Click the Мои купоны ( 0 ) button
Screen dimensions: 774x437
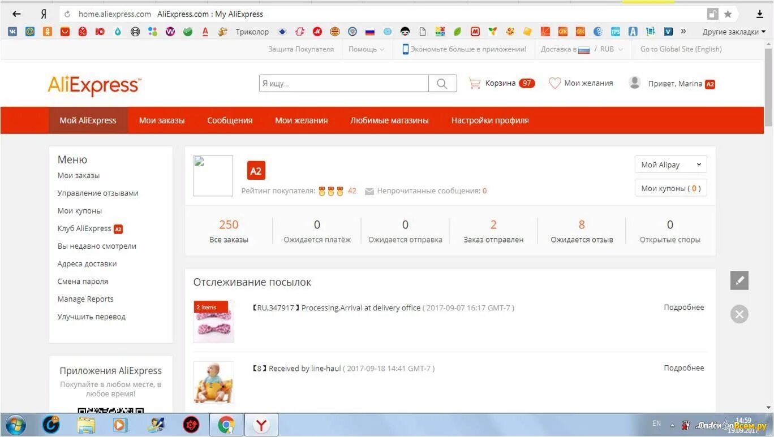coord(670,188)
